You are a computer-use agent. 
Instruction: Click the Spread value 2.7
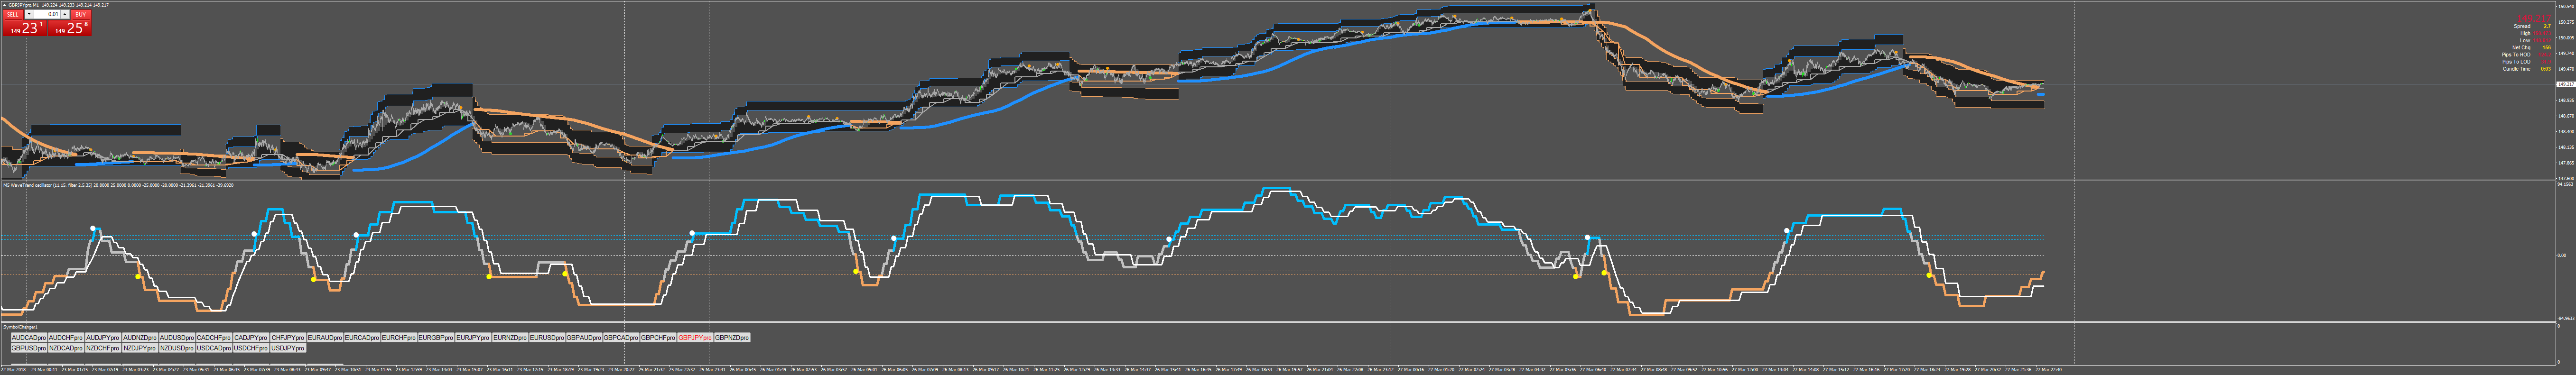click(x=2547, y=26)
